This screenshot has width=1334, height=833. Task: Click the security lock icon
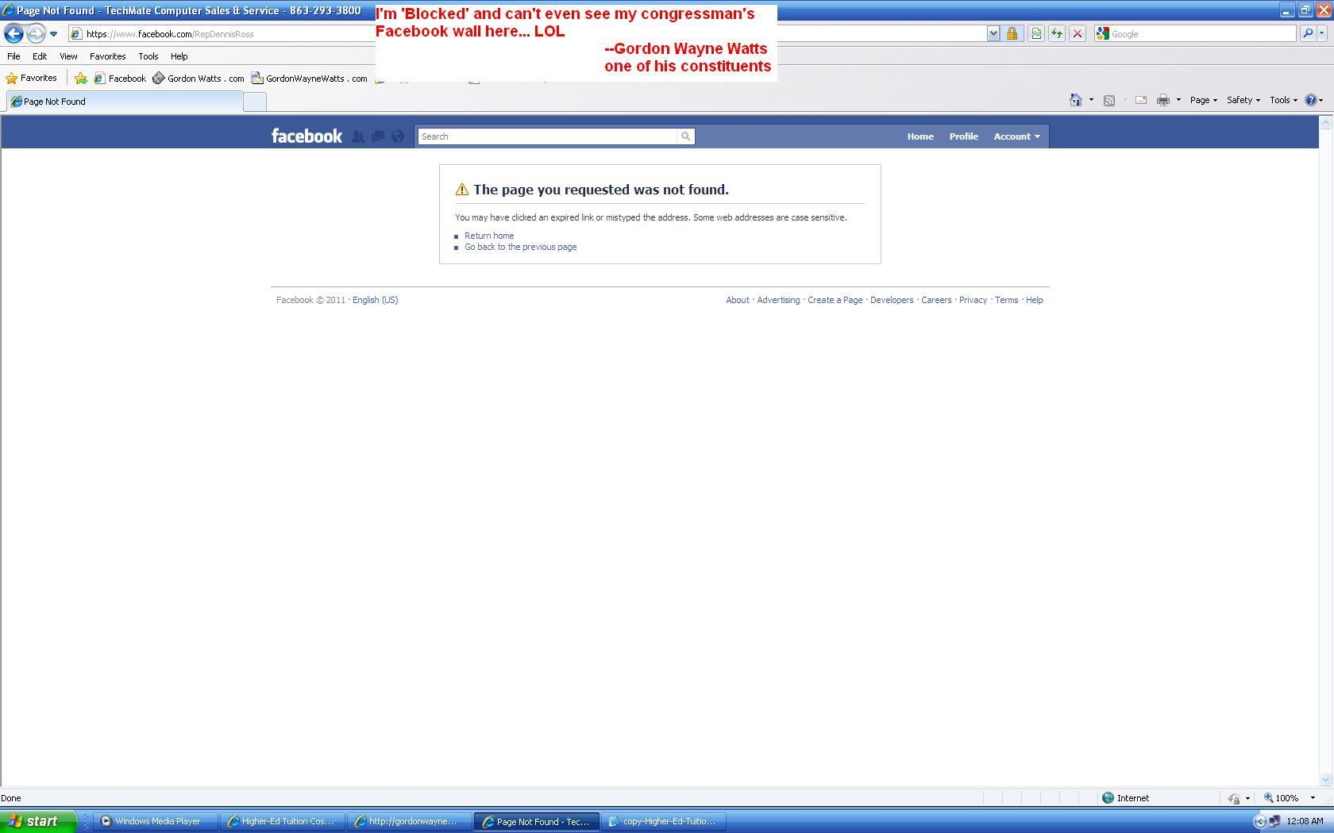tap(1012, 33)
